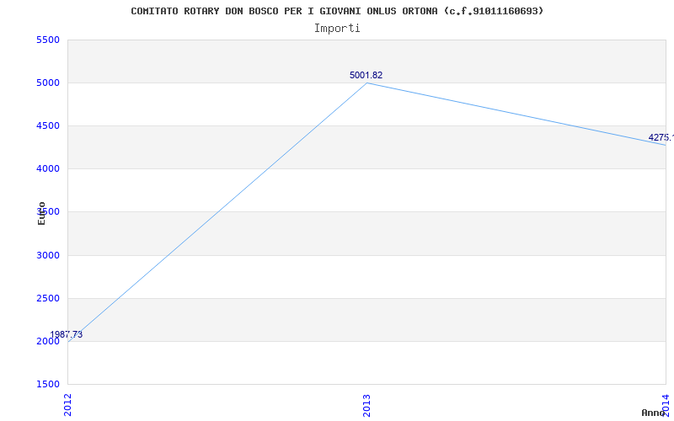Select the 2013 x-axis label

[366, 405]
